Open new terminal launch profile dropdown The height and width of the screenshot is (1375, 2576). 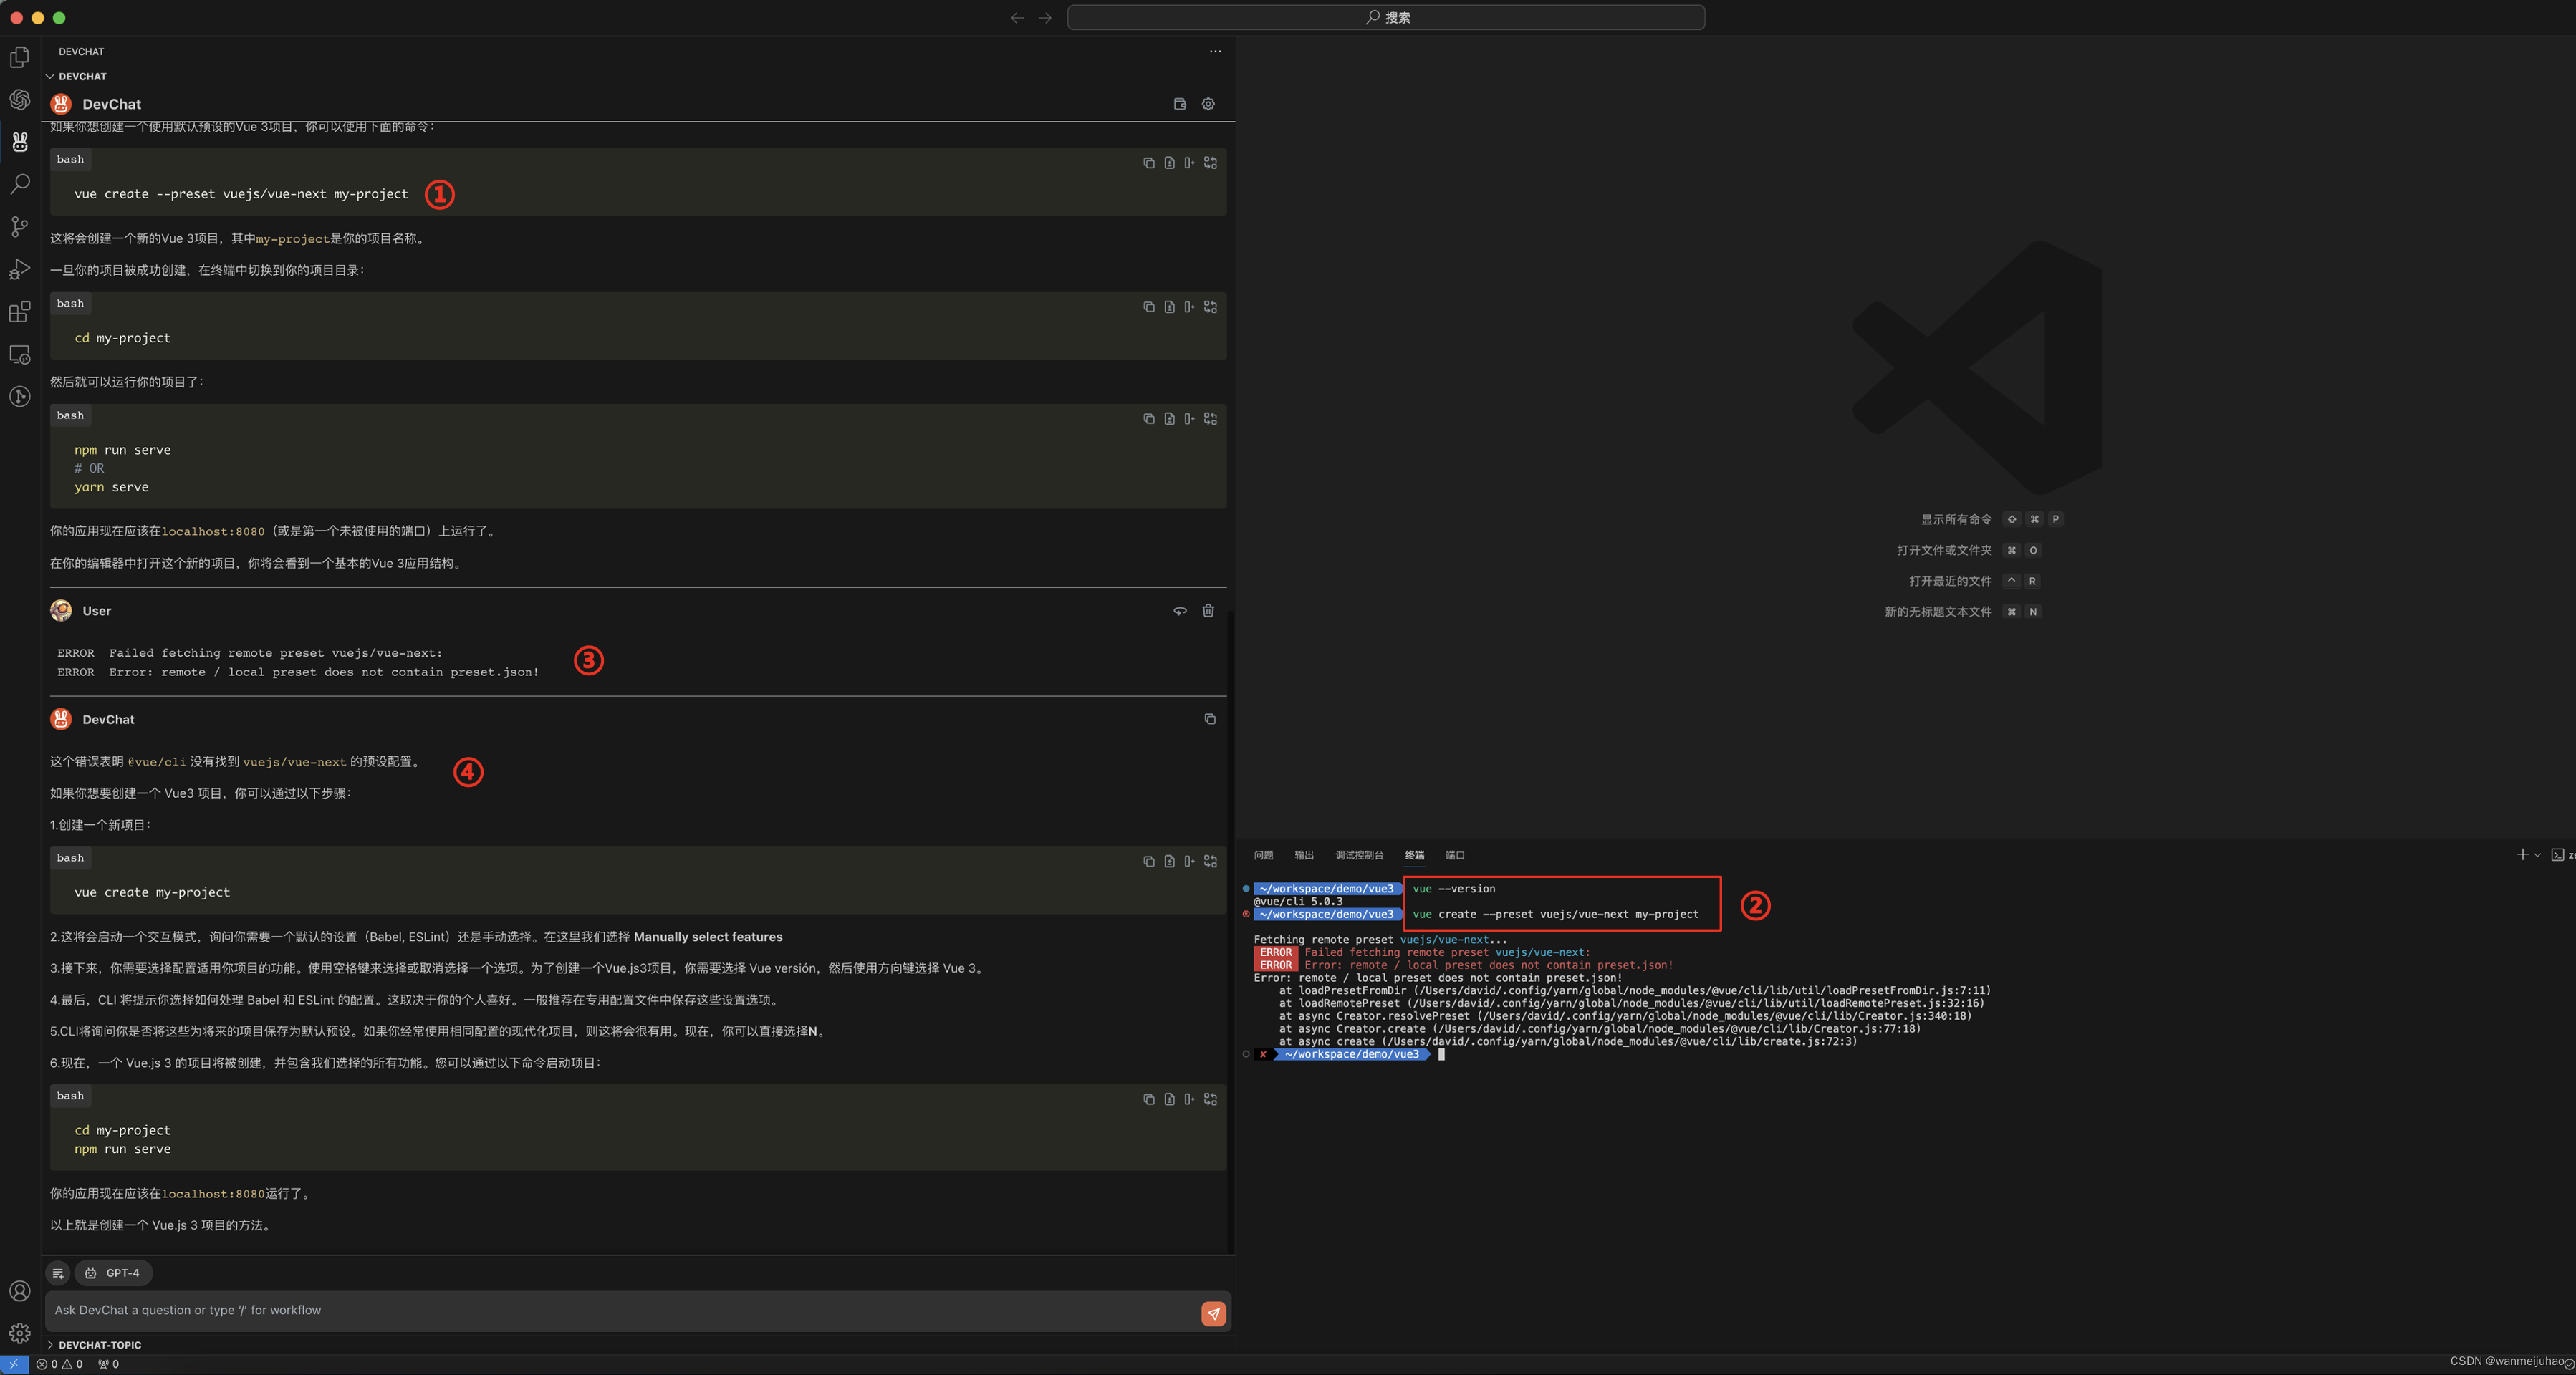2537,855
